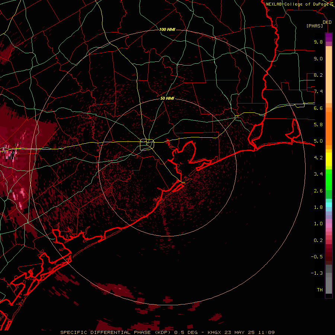Click the 6.6 scale value
This screenshot has height=335, width=335.
[x=318, y=108]
